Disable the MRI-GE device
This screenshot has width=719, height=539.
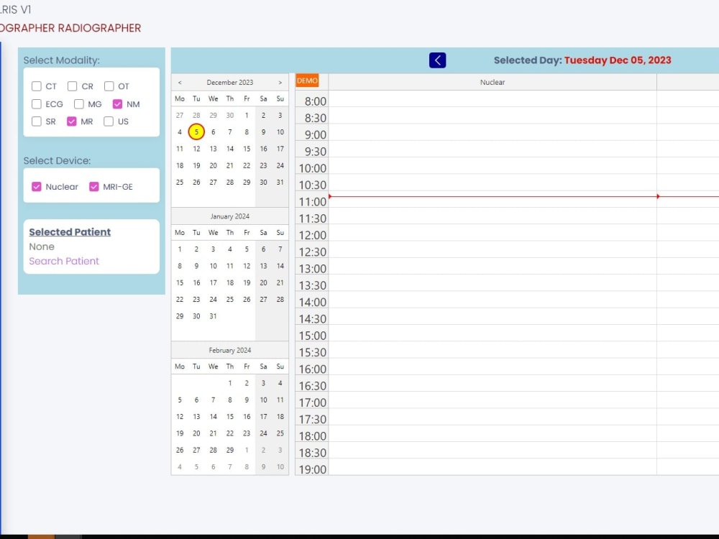pos(93,186)
